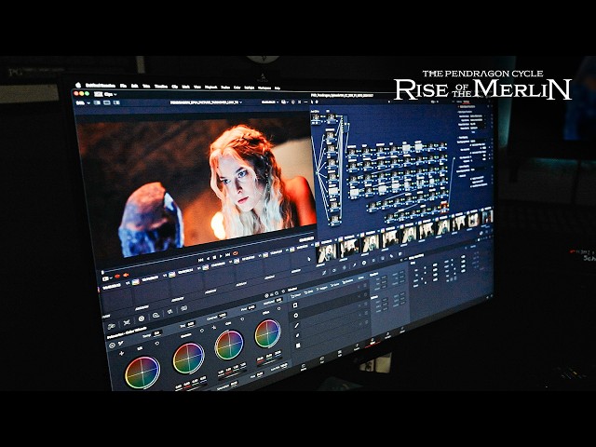Switch to the red-highlighted Color page button
The width and height of the screenshot is (596, 447).
click(x=372, y=342)
